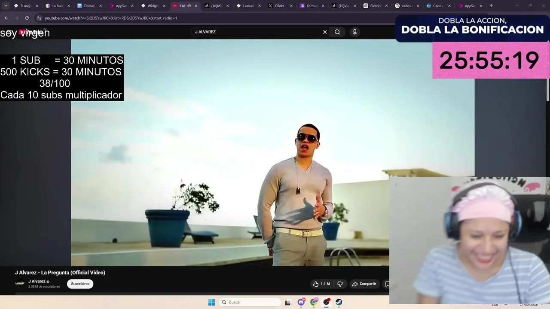Viewport: 550px width, 309px height.
Task: Open Chrome from the taskbar
Action: 314,302
